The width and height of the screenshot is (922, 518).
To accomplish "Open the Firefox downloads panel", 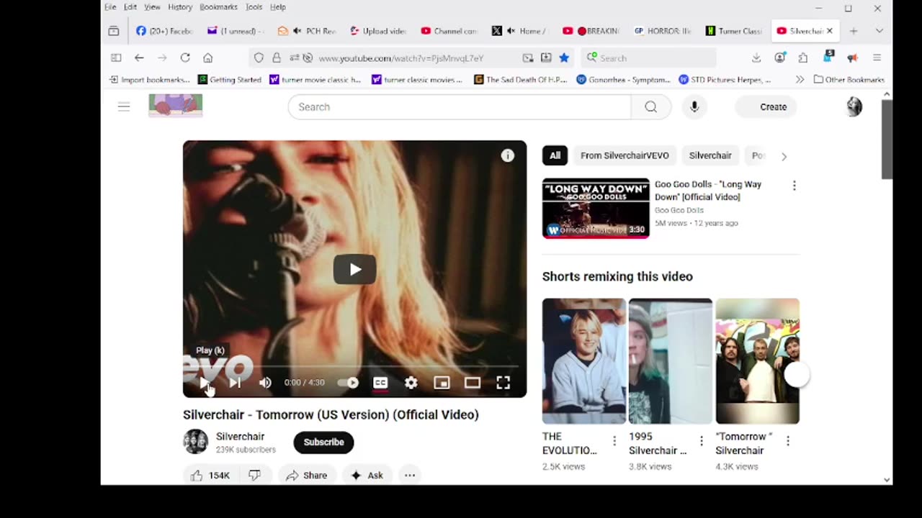I will [756, 58].
